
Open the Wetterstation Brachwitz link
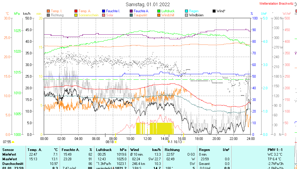coord(278,4)
